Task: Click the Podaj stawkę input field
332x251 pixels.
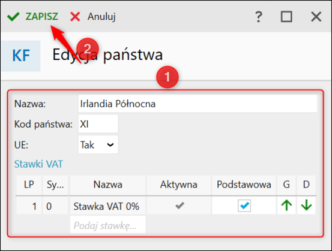Action: [108, 225]
